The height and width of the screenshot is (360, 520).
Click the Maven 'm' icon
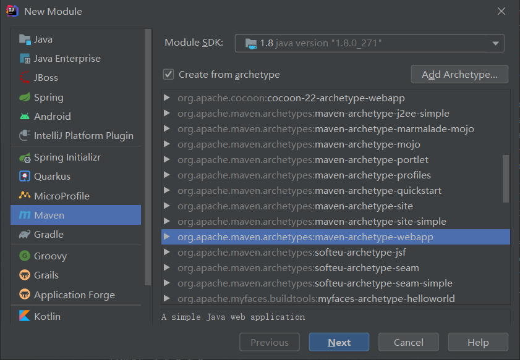pos(25,216)
